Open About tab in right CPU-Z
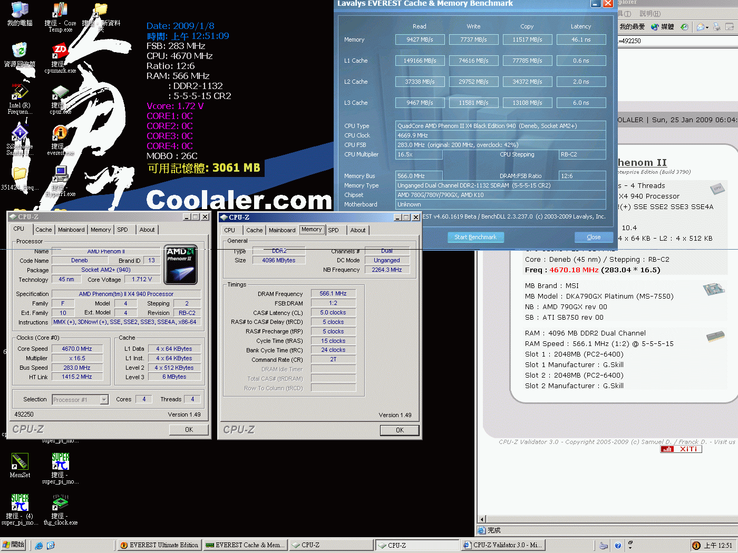 tap(358, 230)
